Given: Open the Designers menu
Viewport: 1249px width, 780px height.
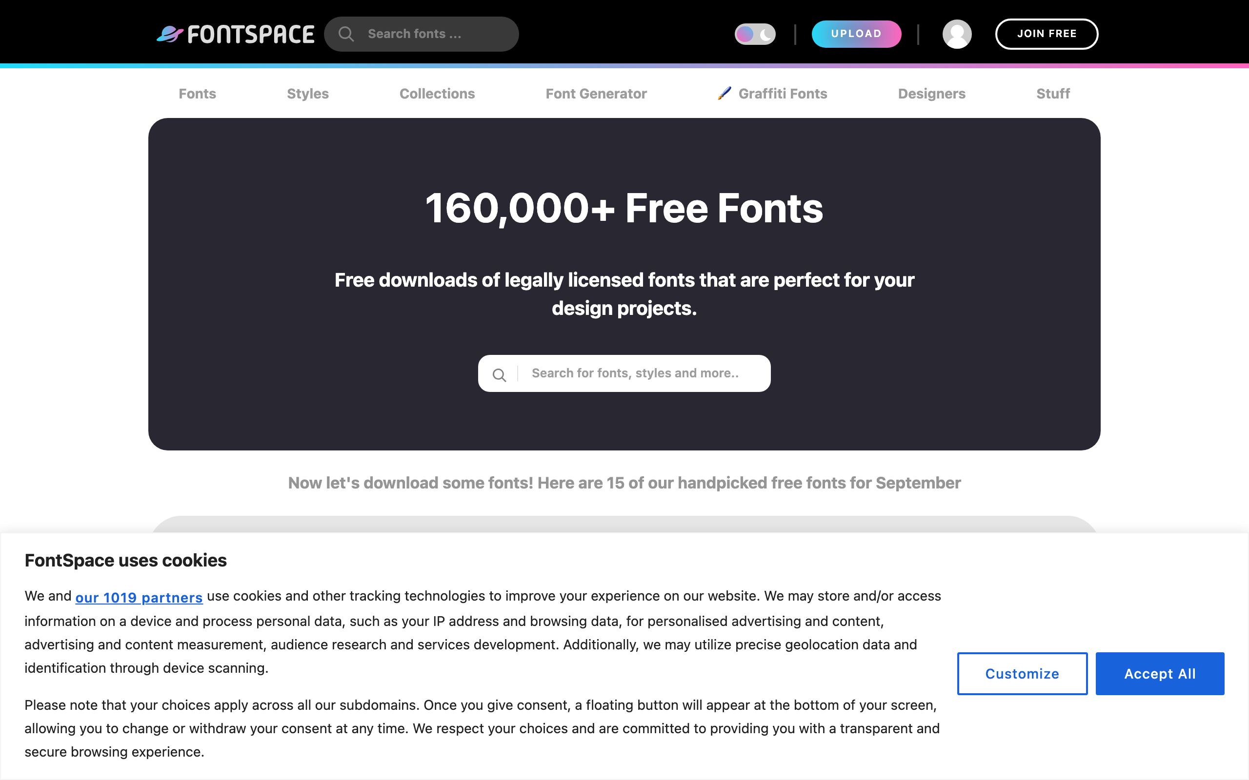Looking at the screenshot, I should [x=931, y=94].
